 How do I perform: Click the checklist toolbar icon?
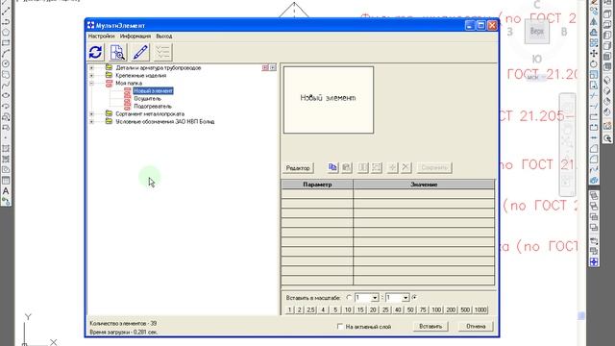pyautogui.click(x=162, y=52)
